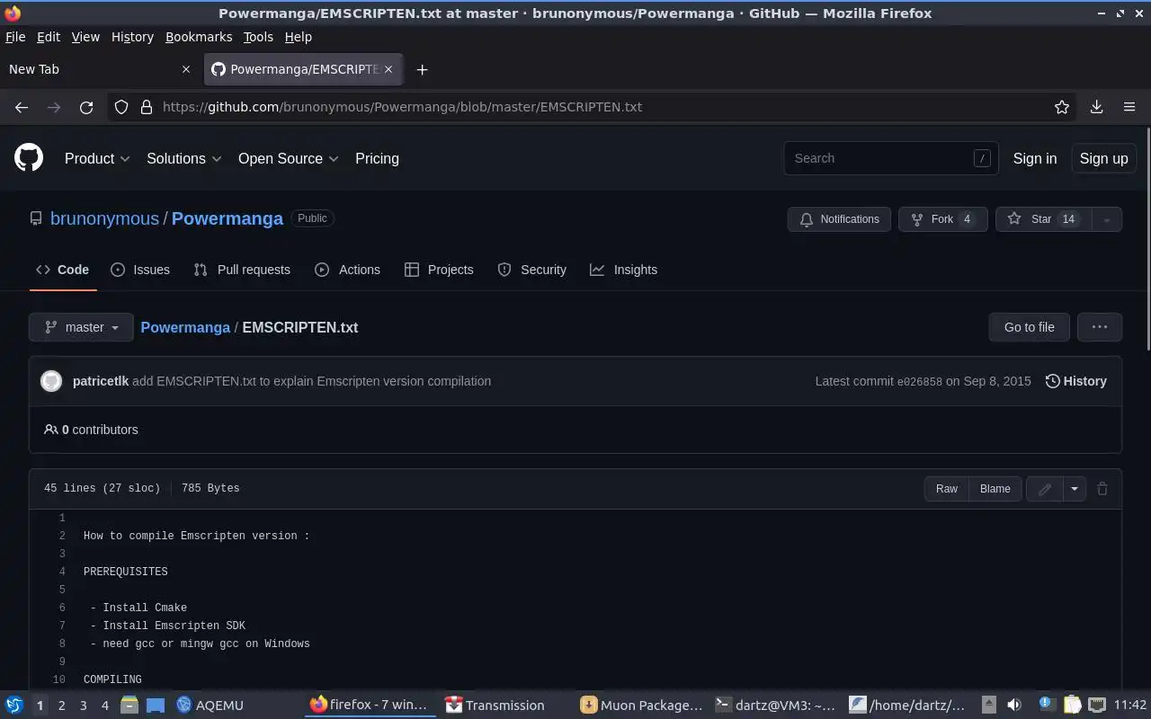Click the volume speaker tray icon
This screenshot has height=719, width=1151.
[1013, 705]
